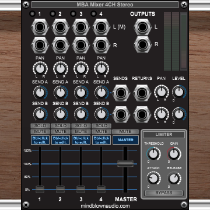This screenshot has width=210, height=210.
Task: Click the channel 3 fader handle
Action: pos(81,189)
